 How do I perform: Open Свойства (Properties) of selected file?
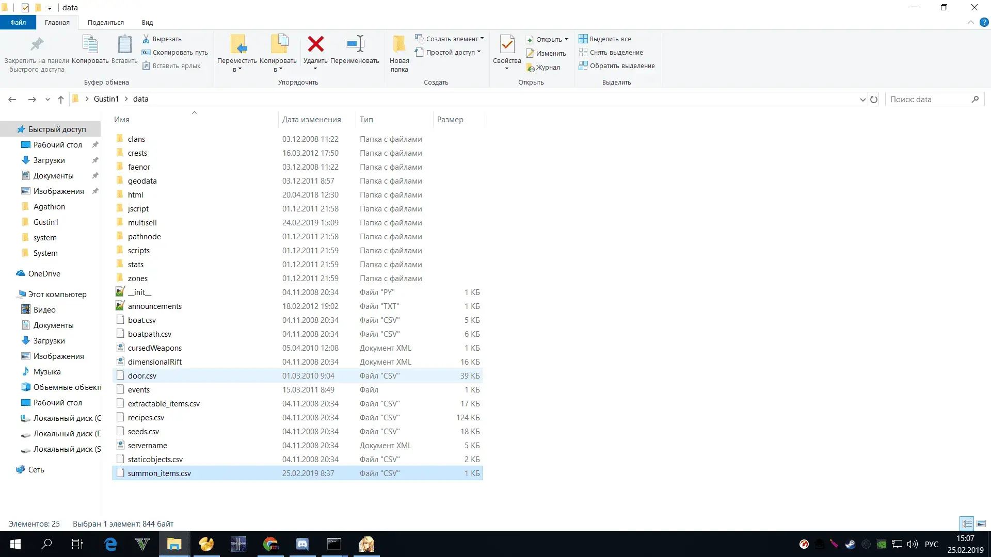click(x=507, y=50)
